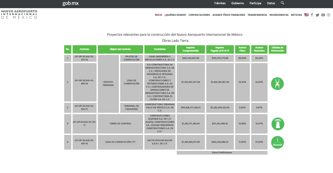Click the 96.33% financial progress value

[x=259, y=58]
